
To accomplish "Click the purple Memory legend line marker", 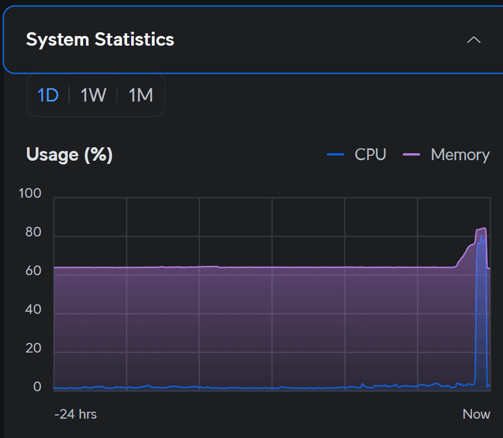I will coord(411,155).
